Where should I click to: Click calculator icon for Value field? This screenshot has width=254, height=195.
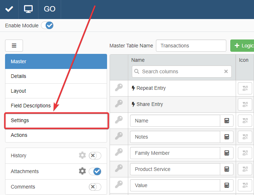click(x=227, y=185)
